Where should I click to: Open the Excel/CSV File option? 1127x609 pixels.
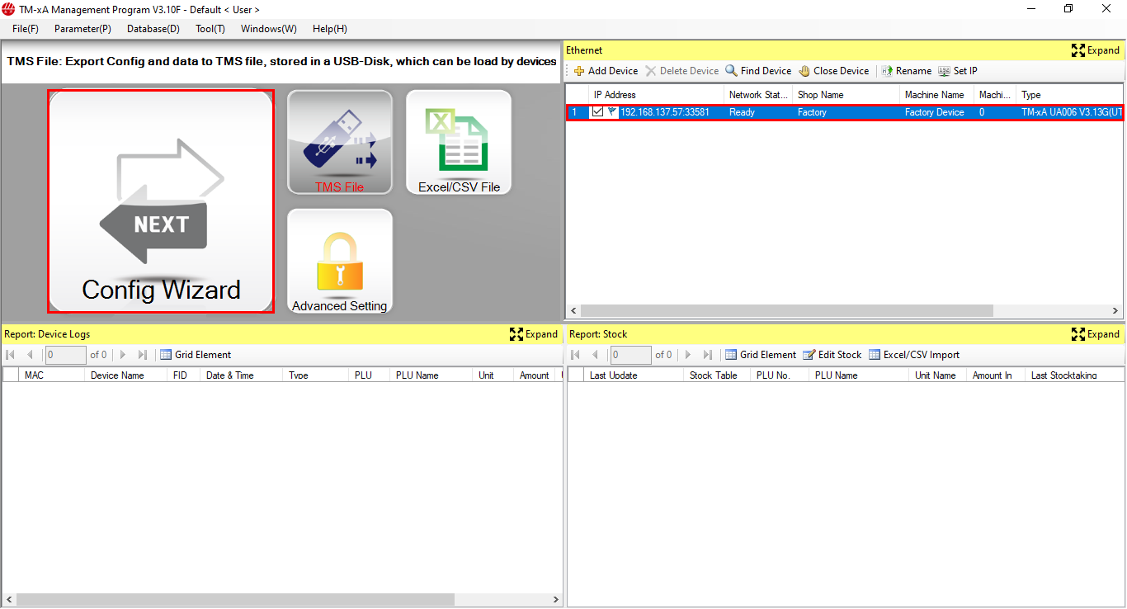(x=459, y=142)
